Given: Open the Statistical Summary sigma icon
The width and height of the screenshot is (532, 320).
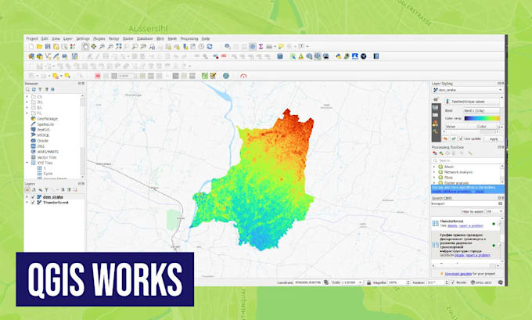Looking at the screenshot, I should 261,46.
